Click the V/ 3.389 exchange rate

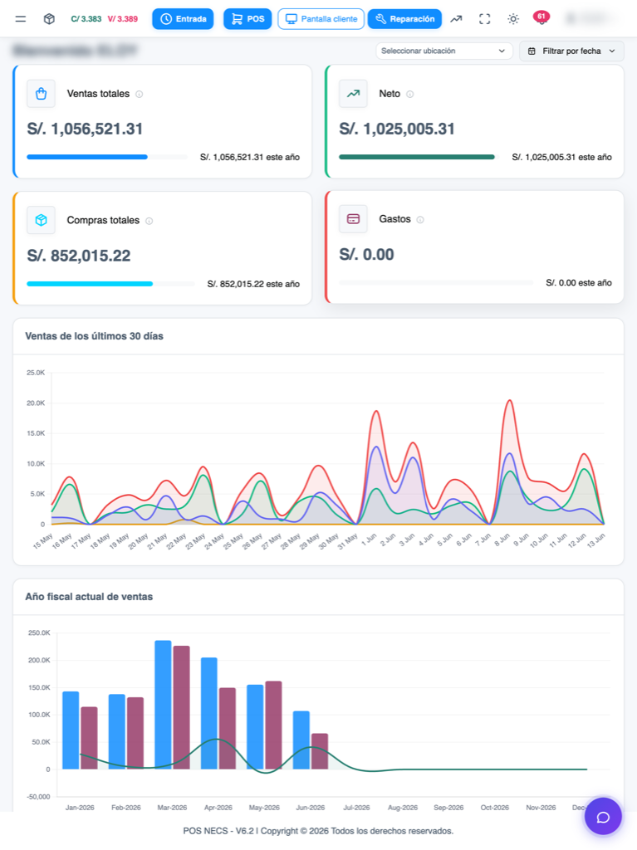123,19
